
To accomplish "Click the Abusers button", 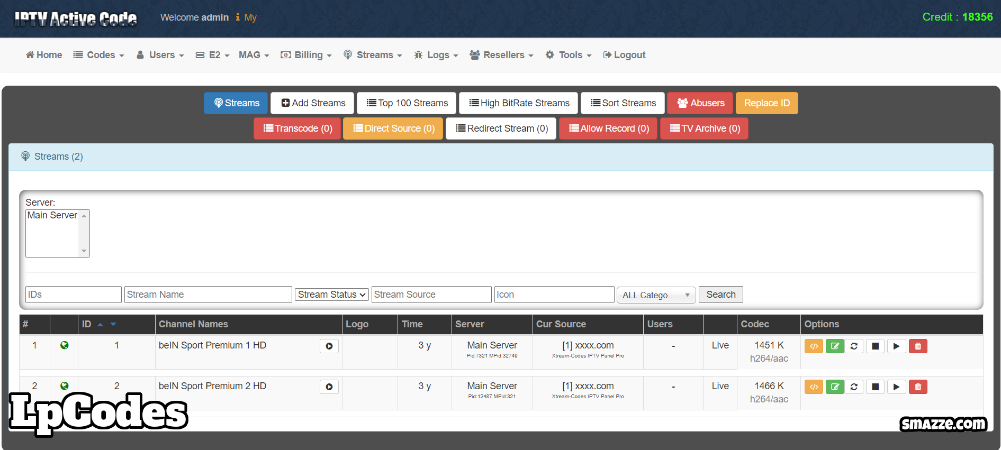I will click(700, 103).
